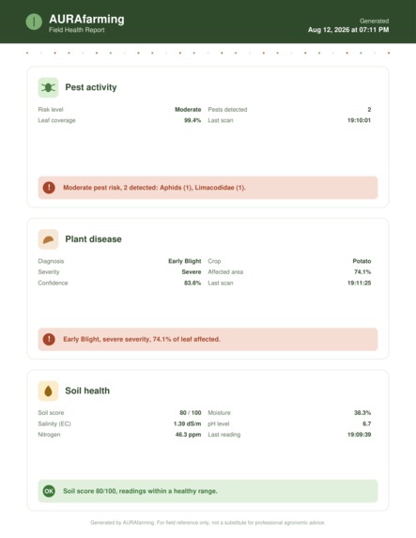Click the Early Blight diagnosis value
Image resolution: width=416 pixels, height=538 pixels.
tap(185, 261)
